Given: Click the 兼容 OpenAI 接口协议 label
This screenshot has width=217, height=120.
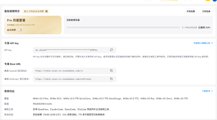Looking at the screenshot, I should pyautogui.click(x=16, y=71).
